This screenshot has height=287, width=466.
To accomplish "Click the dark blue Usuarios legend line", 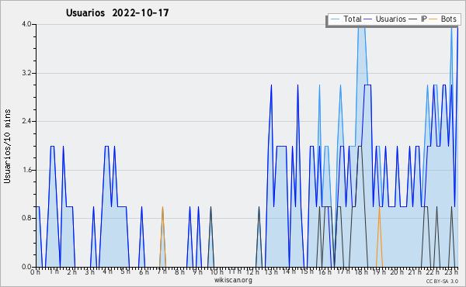I will click(368, 19).
